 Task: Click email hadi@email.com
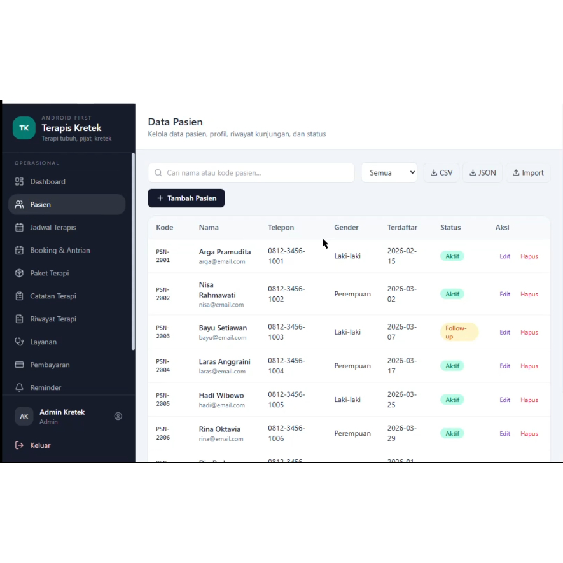click(x=221, y=405)
